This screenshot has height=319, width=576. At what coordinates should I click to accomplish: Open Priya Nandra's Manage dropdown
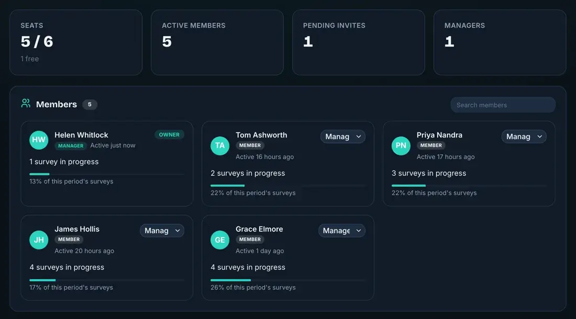(x=524, y=137)
